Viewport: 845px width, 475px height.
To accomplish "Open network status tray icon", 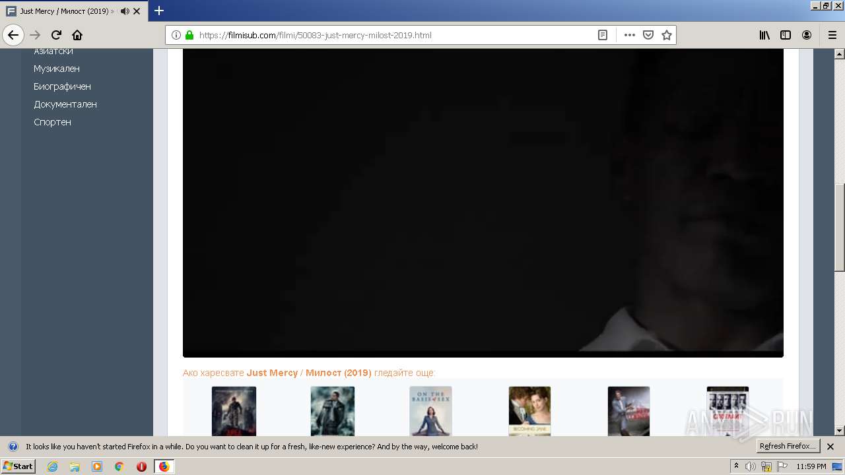I will tap(766, 466).
